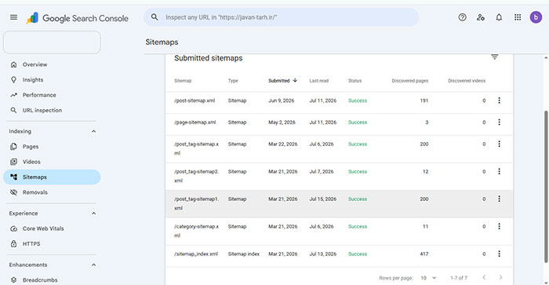The image size is (549, 285).
Task: Open more options for /post_tag-sitemap.xml row
Action: [x=499, y=144]
